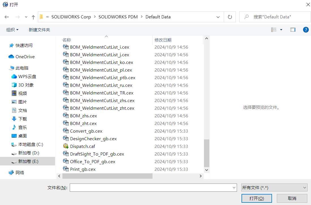Sort by the 名称 column header
The image size is (311, 205).
pos(67,40)
